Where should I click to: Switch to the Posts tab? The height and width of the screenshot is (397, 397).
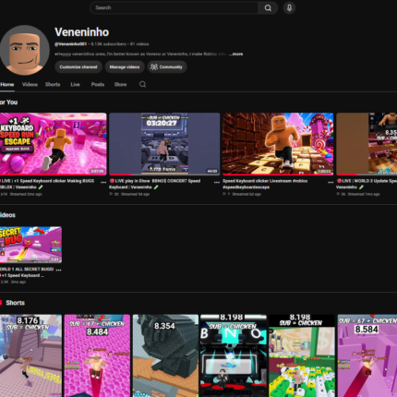[98, 84]
